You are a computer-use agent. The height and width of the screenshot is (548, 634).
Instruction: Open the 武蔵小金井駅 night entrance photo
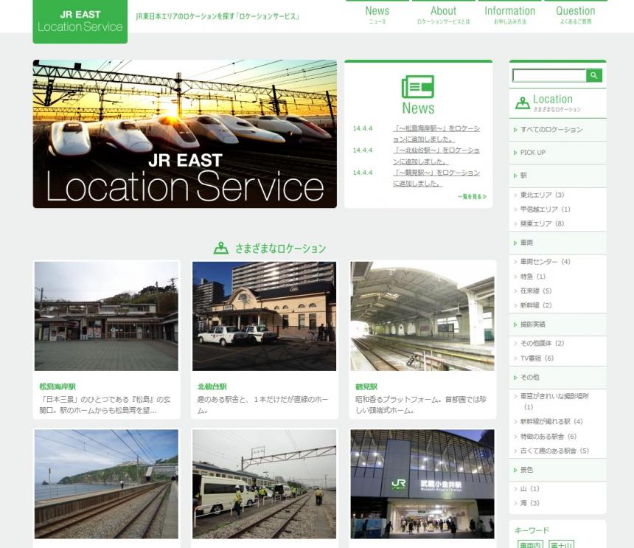click(x=422, y=484)
